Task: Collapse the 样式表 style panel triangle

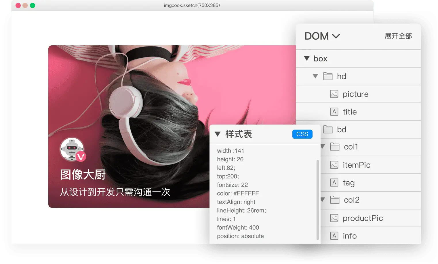Action: point(218,134)
